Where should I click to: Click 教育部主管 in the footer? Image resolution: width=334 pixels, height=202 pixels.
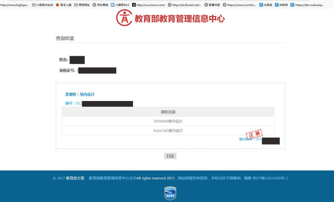pyautogui.click(x=75, y=178)
